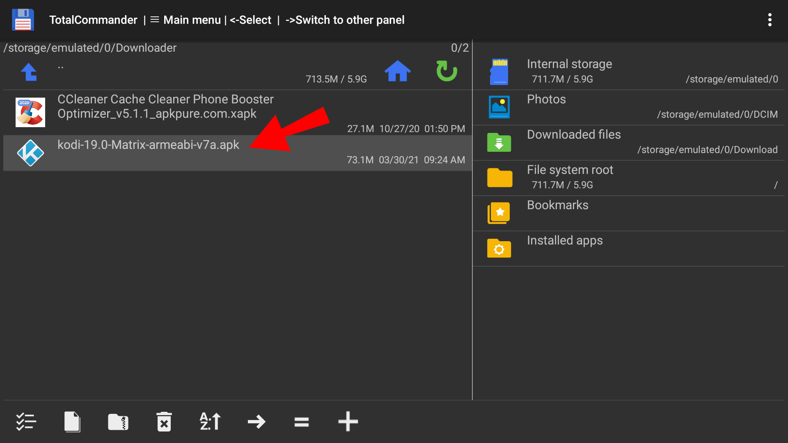Open Downloaded files folder
The width and height of the screenshot is (788, 443).
573,135
